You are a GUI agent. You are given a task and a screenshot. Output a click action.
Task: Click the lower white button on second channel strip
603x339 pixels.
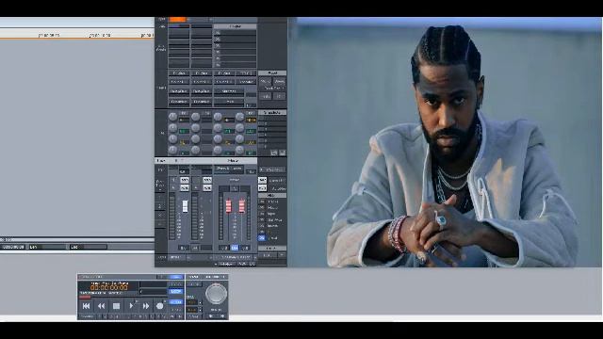click(x=207, y=188)
